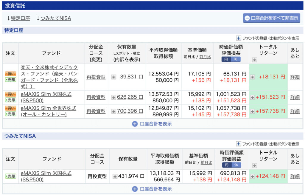The height and width of the screenshot is (195, 305).
Task: Click 前月比 link in つみたてNISA header
Action: pos(206,163)
